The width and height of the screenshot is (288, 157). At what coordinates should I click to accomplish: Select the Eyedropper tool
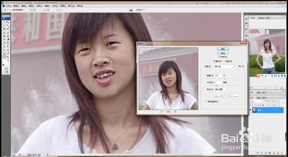pyautogui.click(x=8, y=53)
